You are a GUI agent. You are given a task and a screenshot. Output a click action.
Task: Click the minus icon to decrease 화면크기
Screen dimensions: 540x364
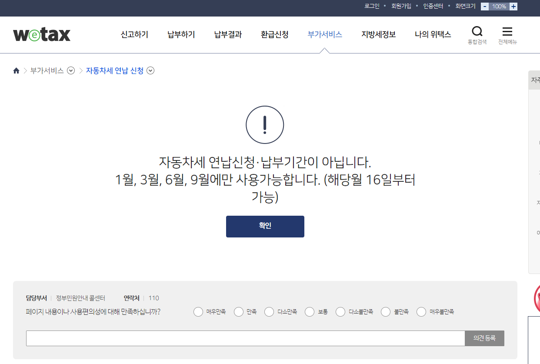[484, 6]
